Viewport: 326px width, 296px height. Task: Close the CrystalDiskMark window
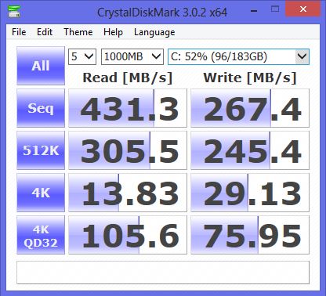click(303, 9)
